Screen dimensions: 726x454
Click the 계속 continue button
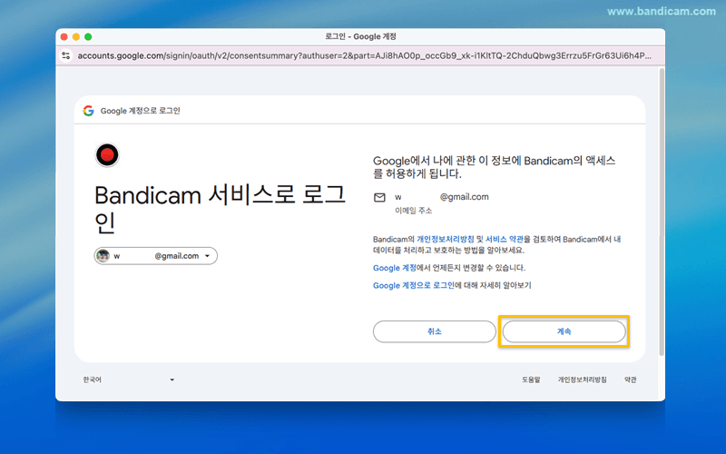pyautogui.click(x=564, y=331)
